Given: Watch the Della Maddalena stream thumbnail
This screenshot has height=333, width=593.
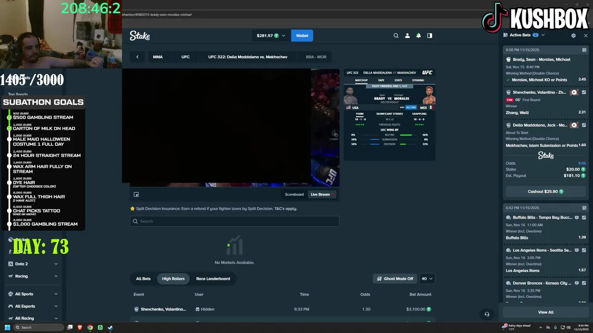Looking at the screenshot, I should pyautogui.click(x=574, y=125).
